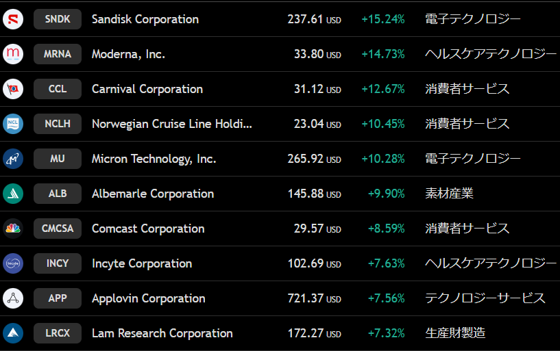This screenshot has height=351, width=560.
Task: Click Incyte's +7.63% change value
Action: click(x=386, y=263)
